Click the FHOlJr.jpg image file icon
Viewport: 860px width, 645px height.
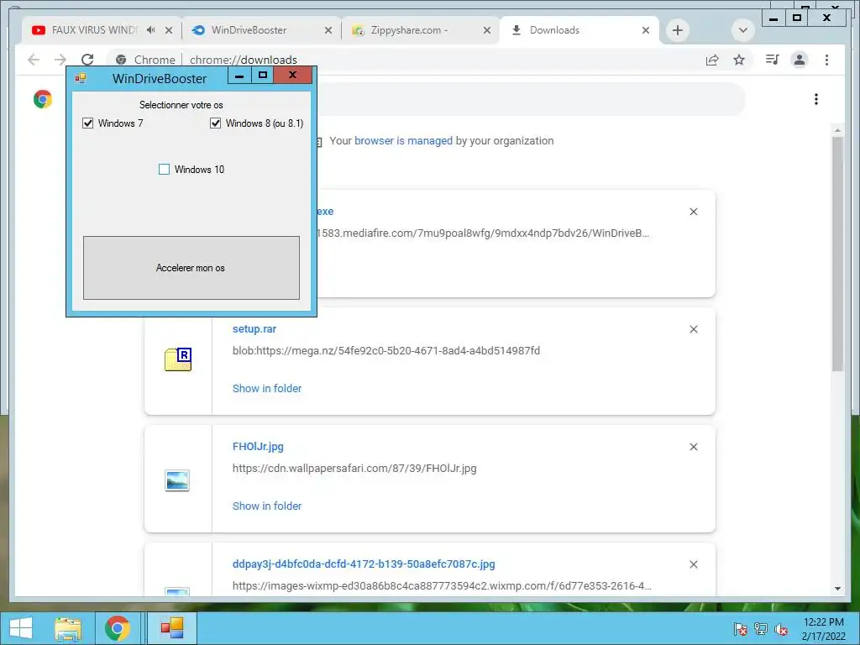(177, 480)
